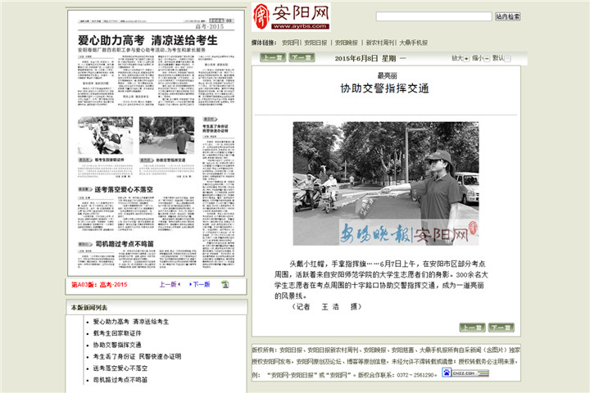Screen dimensions: 590x393
Task: Open the 新农村周刊 media link
Action: (380, 43)
